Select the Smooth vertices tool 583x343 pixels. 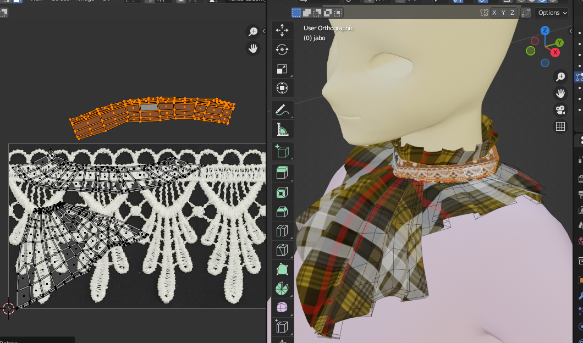click(282, 308)
